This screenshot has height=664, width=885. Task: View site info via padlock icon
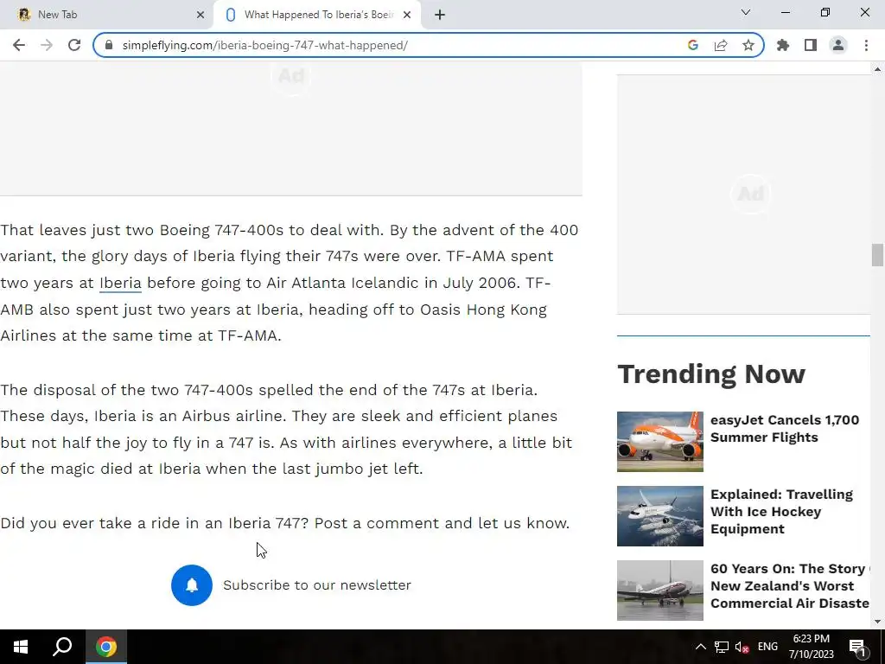pyautogui.click(x=109, y=45)
